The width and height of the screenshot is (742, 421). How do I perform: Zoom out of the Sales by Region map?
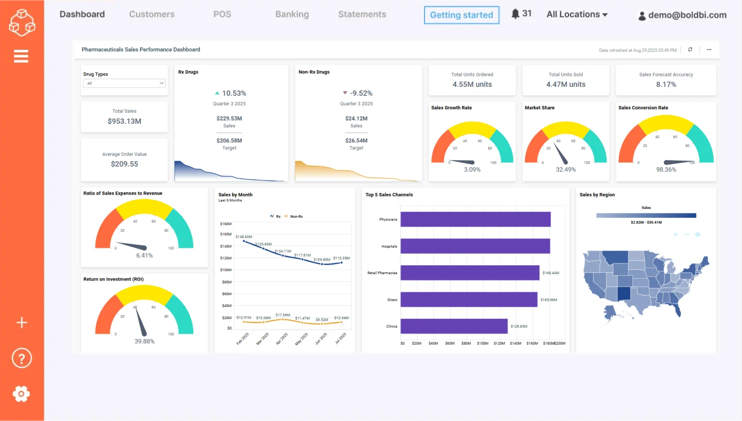[686, 234]
